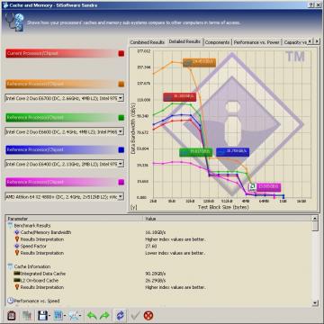Cancel with the red X icon
Viewport: 324px width, 324px height.
tap(148, 315)
